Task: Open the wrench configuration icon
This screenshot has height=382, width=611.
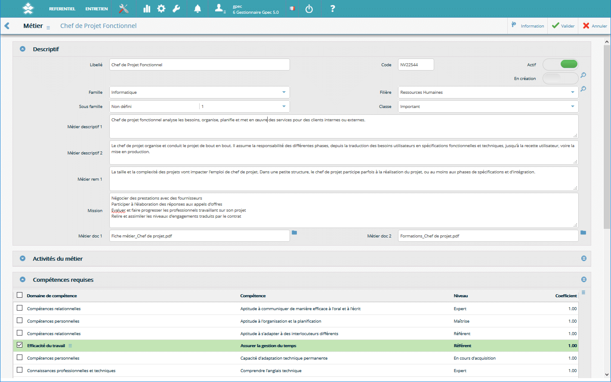Action: coord(176,9)
